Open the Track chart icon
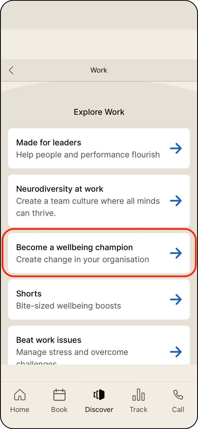Screen dimensions: 198x429 [x=139, y=395]
